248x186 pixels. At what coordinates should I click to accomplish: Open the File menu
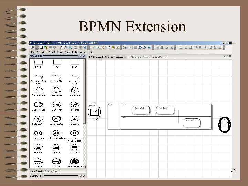[x=33, y=52]
